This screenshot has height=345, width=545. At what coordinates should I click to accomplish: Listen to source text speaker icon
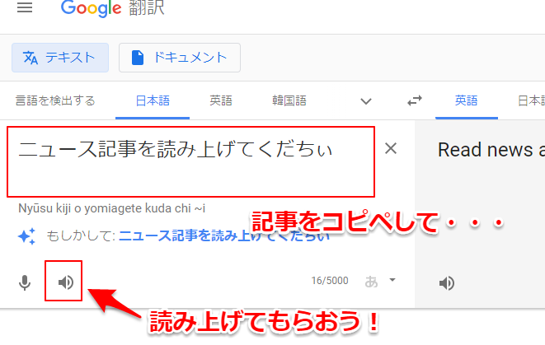66,282
